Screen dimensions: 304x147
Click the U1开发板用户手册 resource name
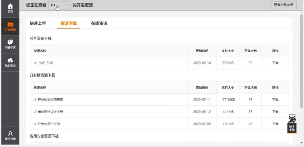(x=47, y=124)
